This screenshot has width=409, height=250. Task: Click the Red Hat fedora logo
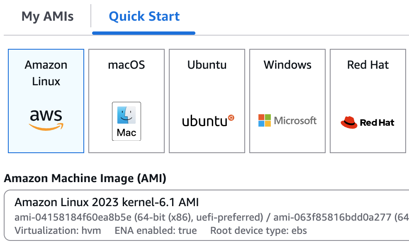[349, 123]
